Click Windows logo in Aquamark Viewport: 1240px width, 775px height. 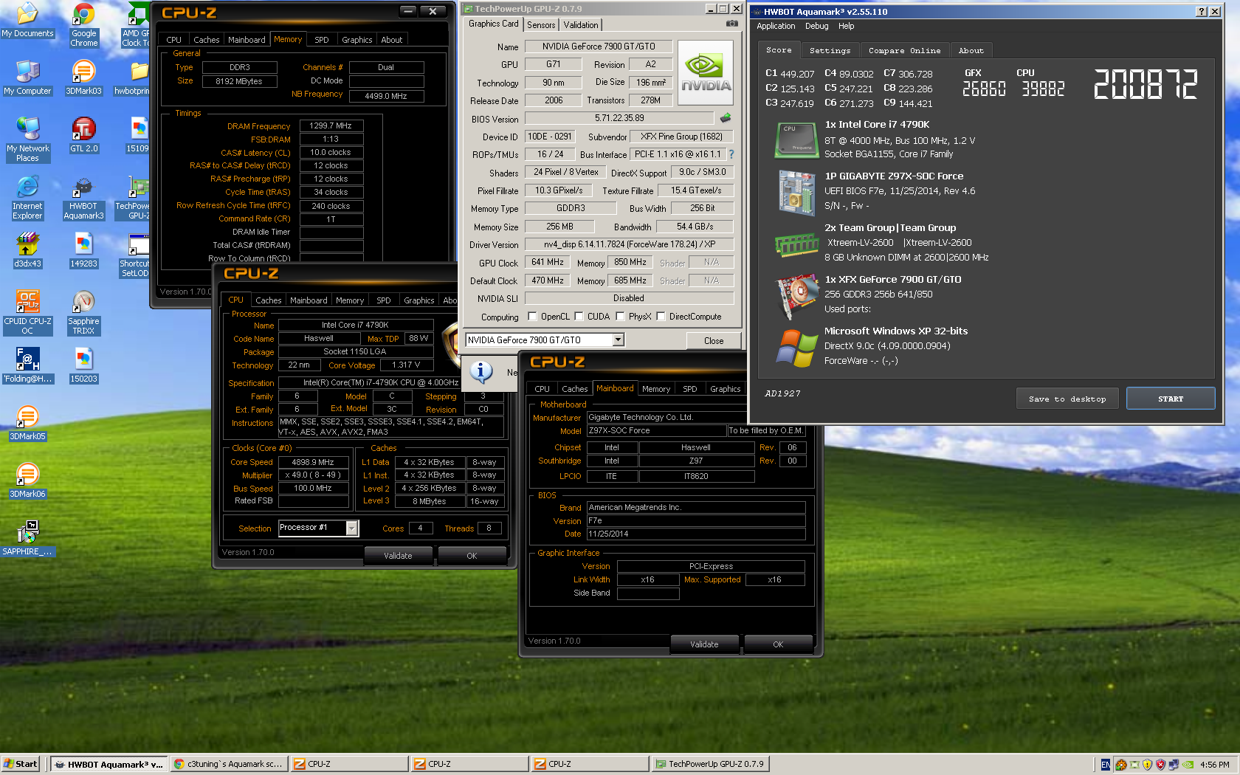click(796, 347)
